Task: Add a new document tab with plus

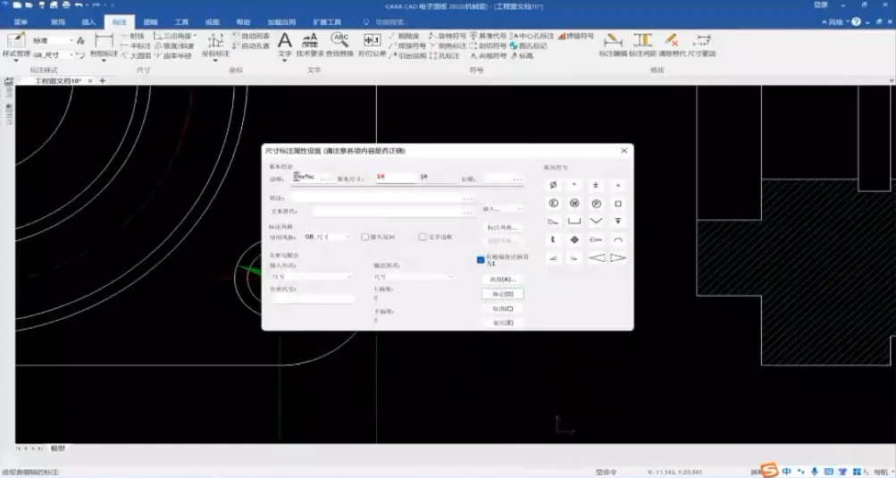Action: tap(103, 80)
